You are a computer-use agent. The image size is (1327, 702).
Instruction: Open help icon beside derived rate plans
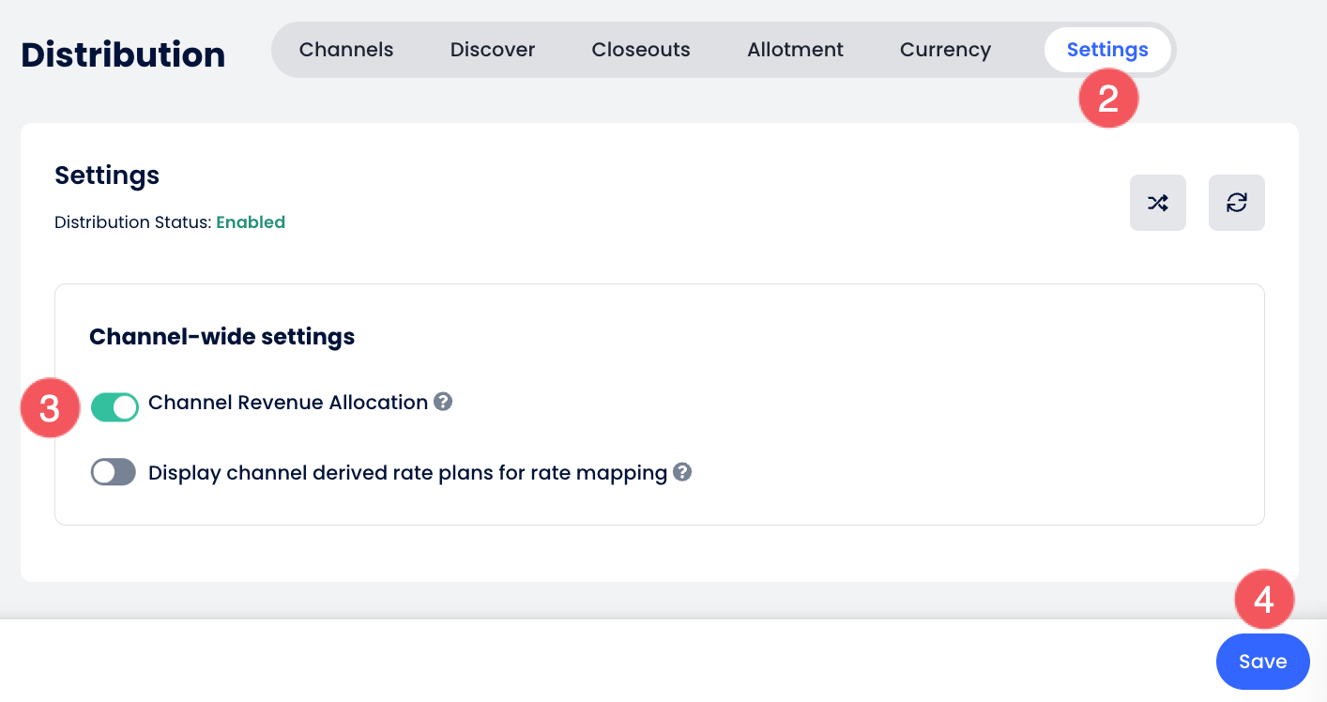tap(682, 472)
